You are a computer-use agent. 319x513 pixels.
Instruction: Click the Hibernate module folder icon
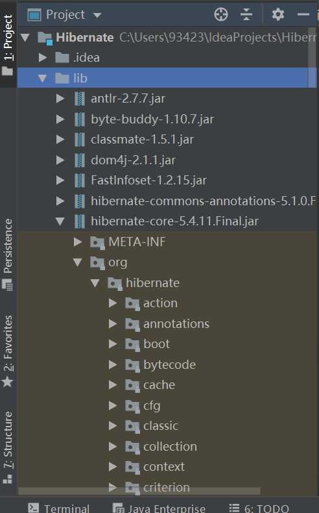click(45, 38)
